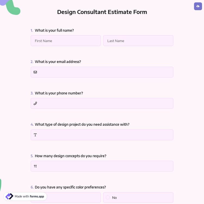Select the No radio button

[x=108, y=197]
